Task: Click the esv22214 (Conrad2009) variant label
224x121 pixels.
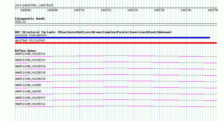Action: click(31, 35)
